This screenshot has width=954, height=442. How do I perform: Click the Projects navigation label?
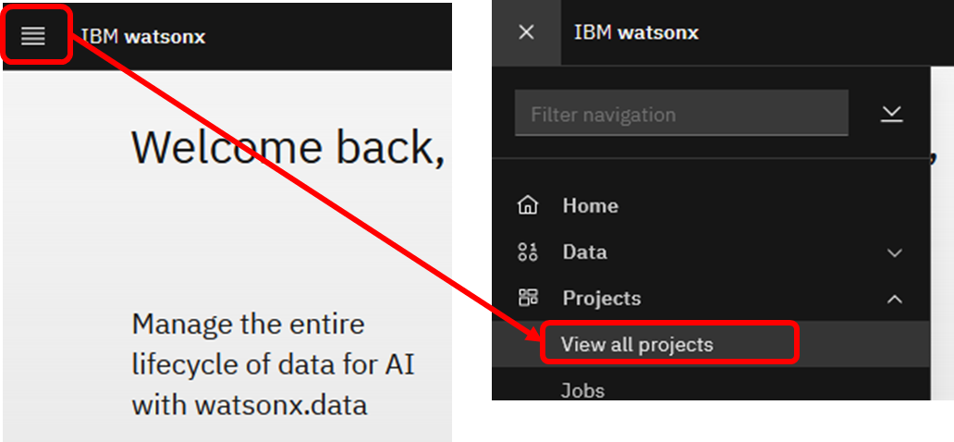coord(601,298)
